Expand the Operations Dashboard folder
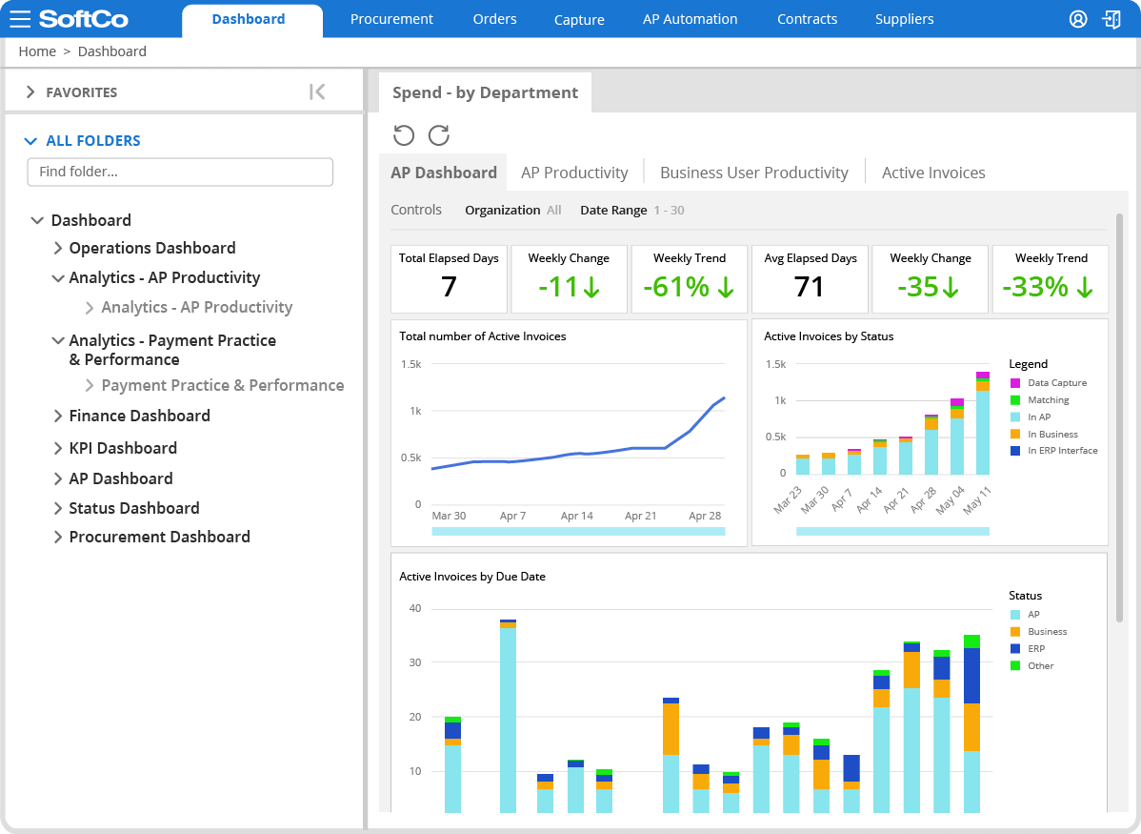 58,248
